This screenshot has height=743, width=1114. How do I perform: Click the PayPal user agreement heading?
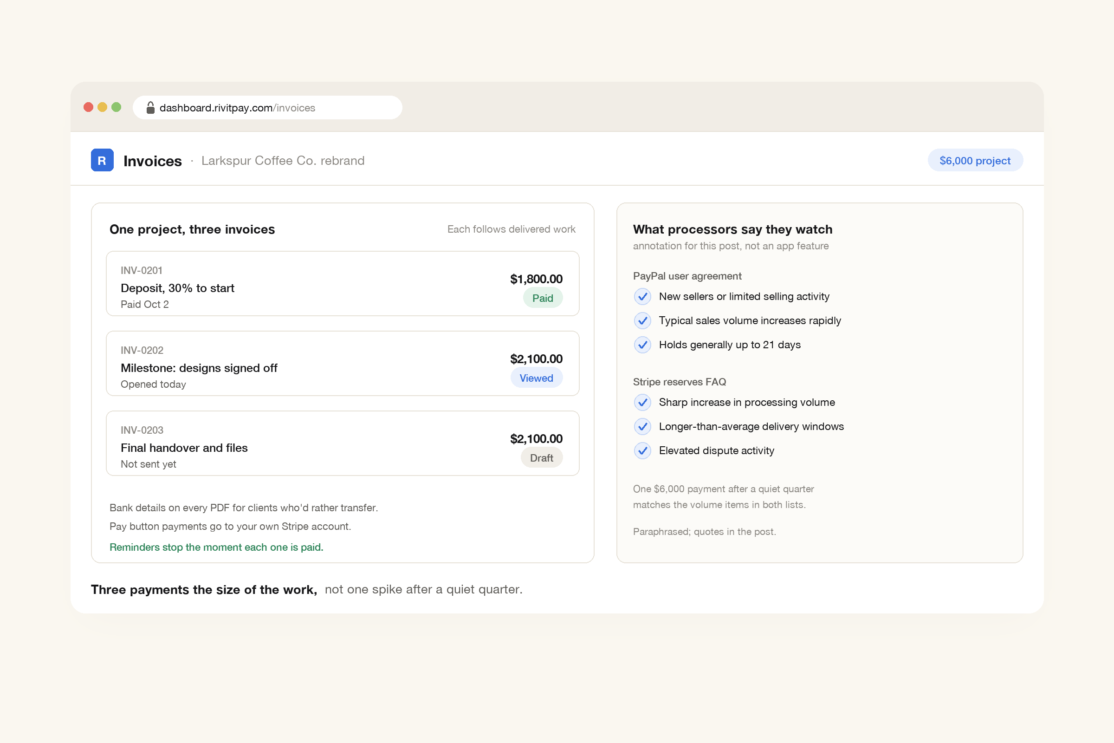(x=687, y=276)
